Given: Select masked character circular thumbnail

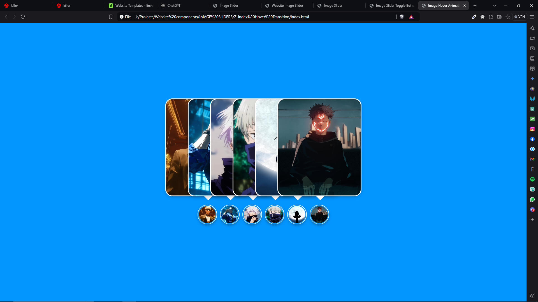Looking at the screenshot, I should tap(275, 214).
